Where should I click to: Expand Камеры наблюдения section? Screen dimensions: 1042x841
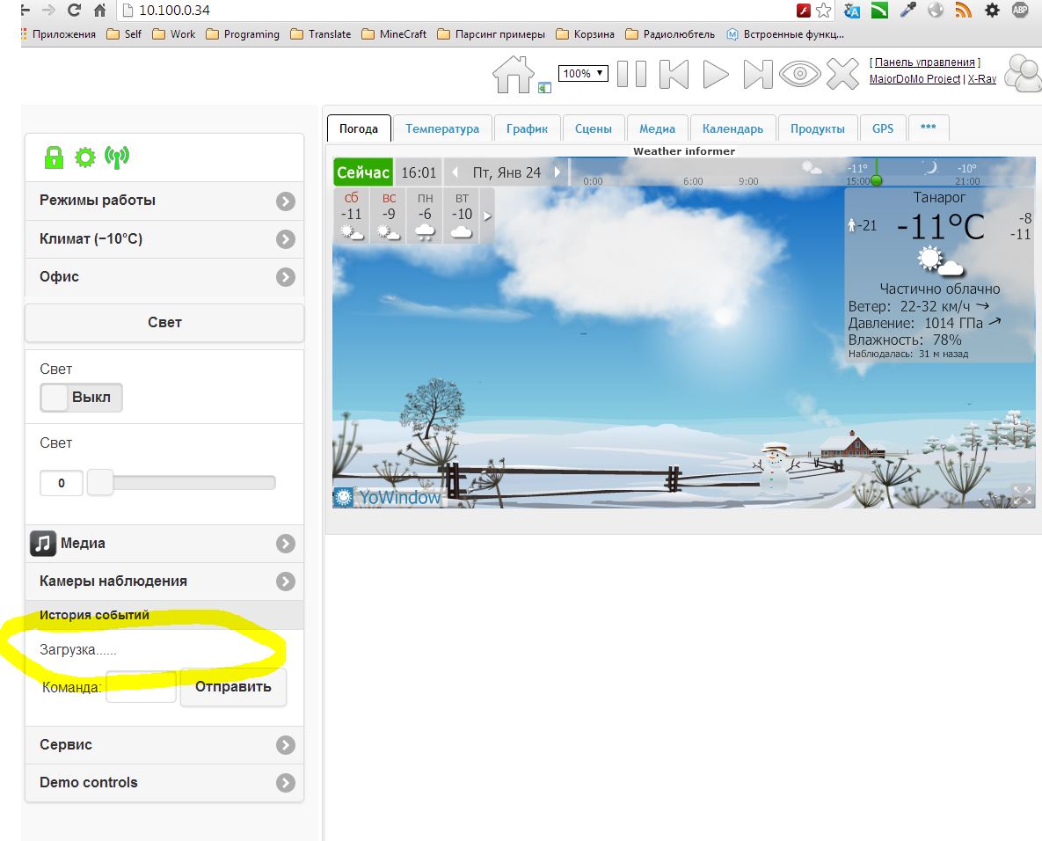coord(164,581)
